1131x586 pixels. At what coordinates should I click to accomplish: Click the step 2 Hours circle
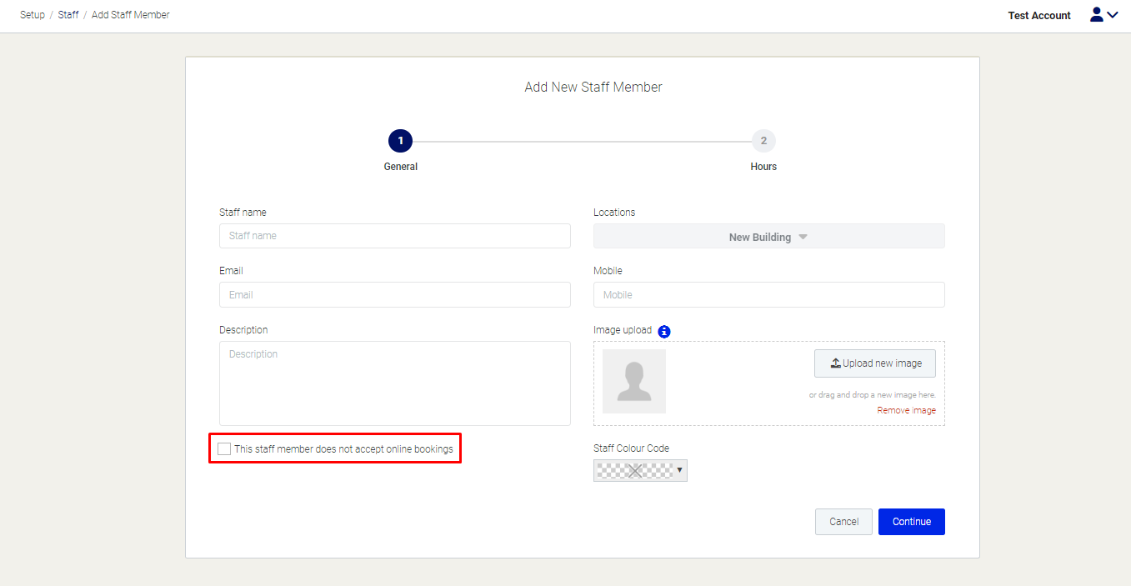[x=763, y=141]
